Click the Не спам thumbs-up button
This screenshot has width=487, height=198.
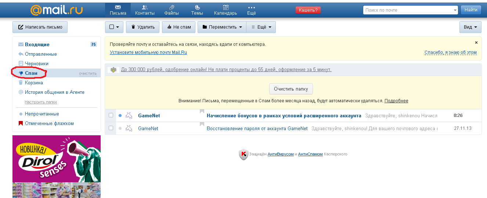click(179, 27)
